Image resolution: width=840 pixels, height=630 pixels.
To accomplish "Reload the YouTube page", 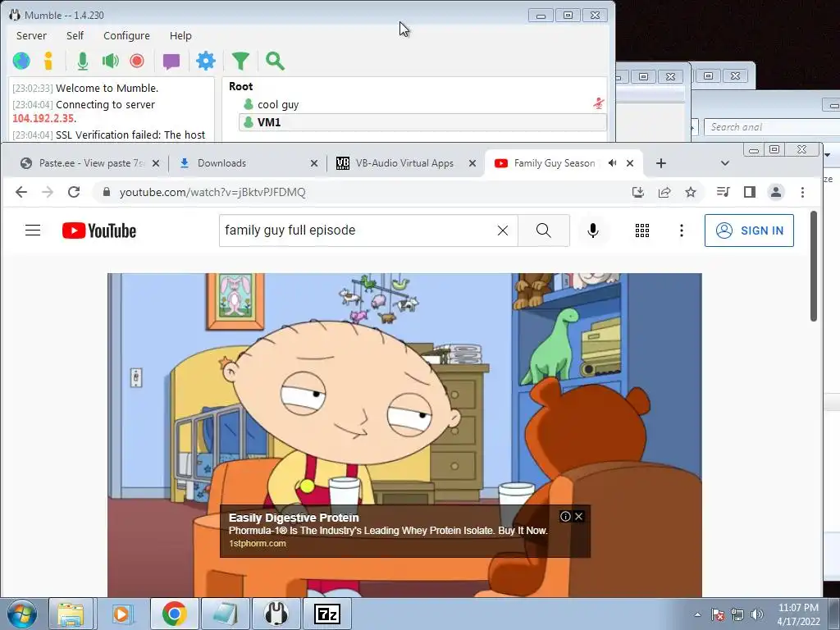I will tap(74, 192).
